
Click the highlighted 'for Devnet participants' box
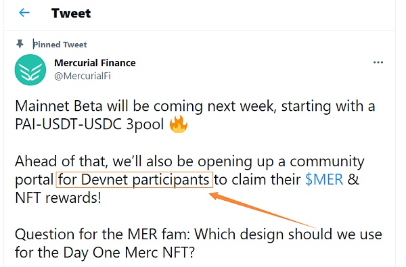click(x=135, y=180)
